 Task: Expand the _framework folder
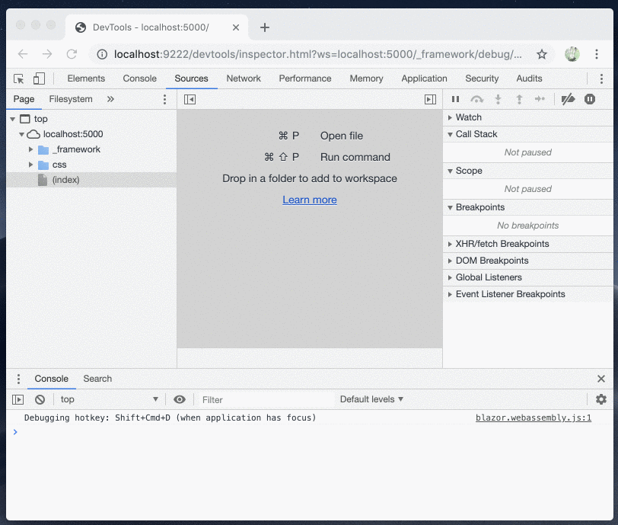coord(31,149)
